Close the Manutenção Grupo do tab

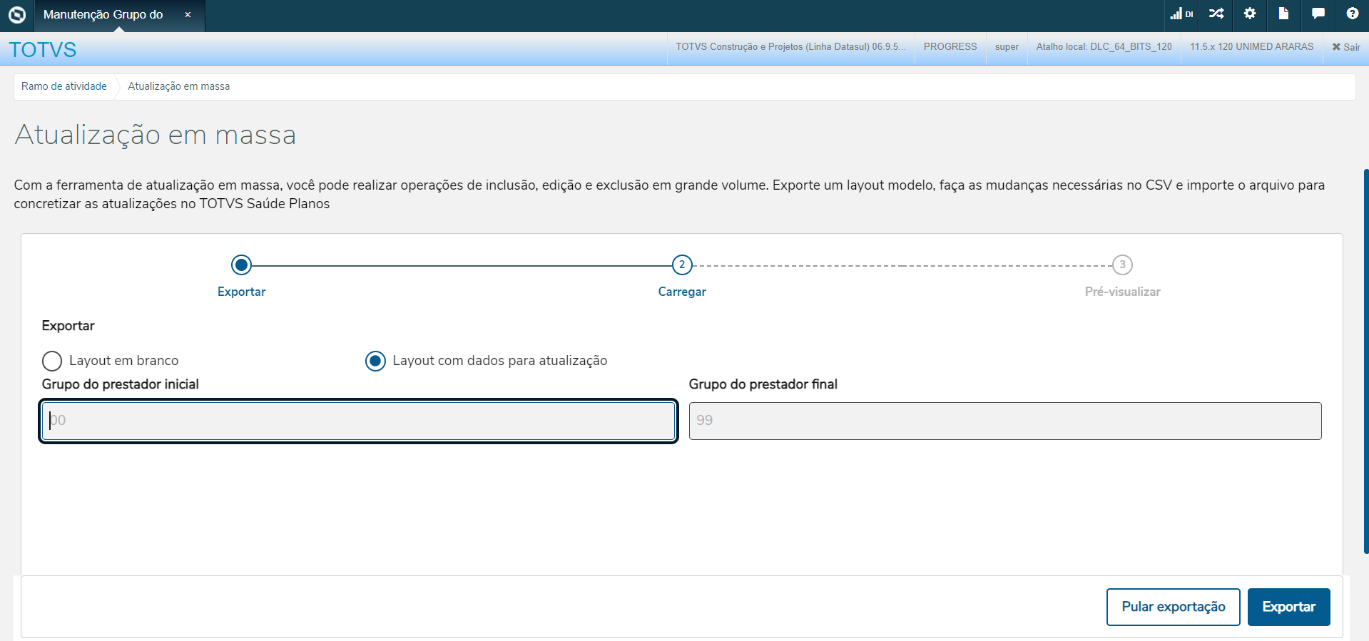point(188,15)
